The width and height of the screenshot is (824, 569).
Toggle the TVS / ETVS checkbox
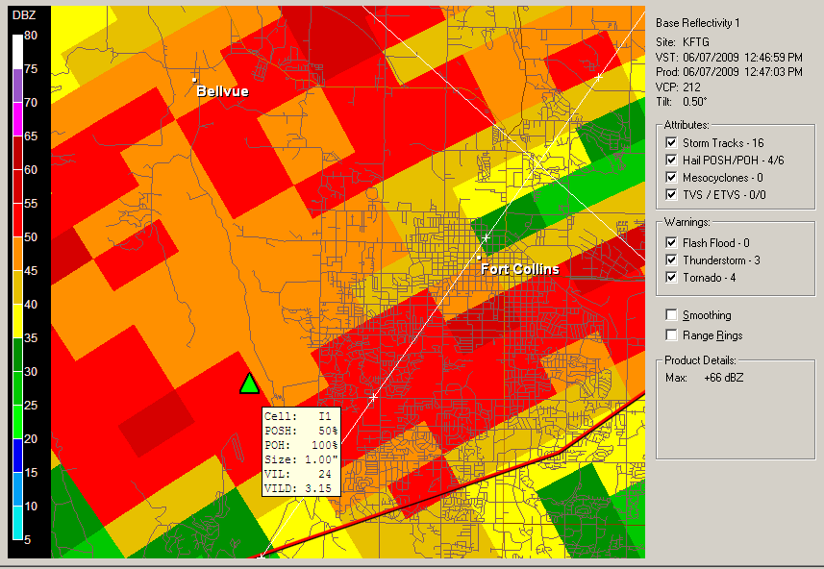point(671,194)
